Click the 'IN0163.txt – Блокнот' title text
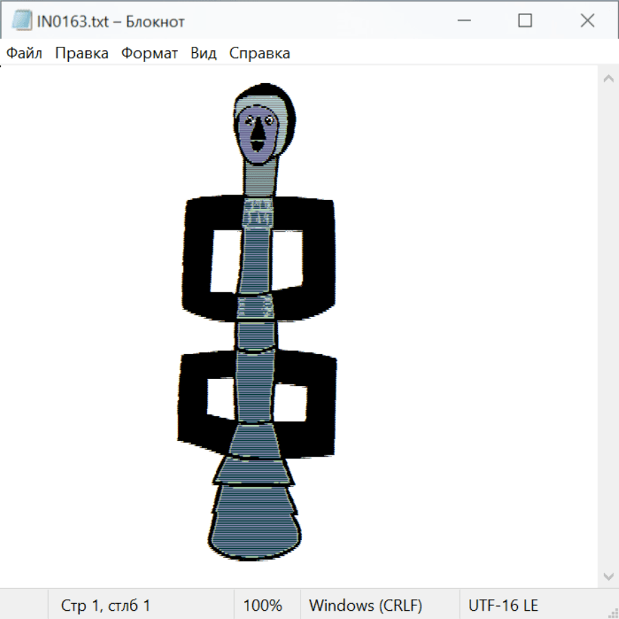Viewport: 619px width, 619px height. click(111, 21)
